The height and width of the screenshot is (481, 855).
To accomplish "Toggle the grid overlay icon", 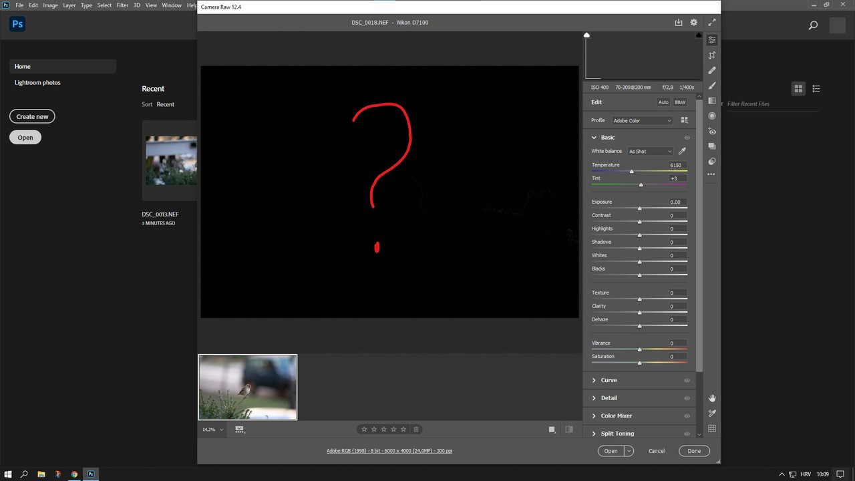I will 712,428.
